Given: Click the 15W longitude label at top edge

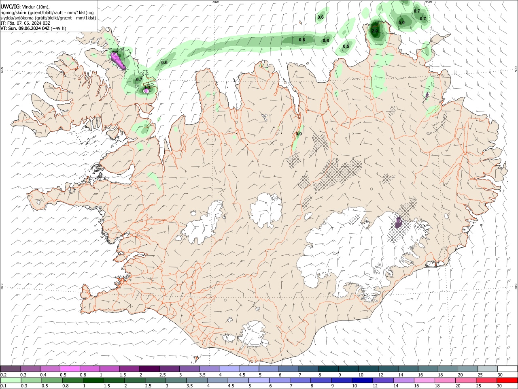Looking at the screenshot, I should coord(428,2).
